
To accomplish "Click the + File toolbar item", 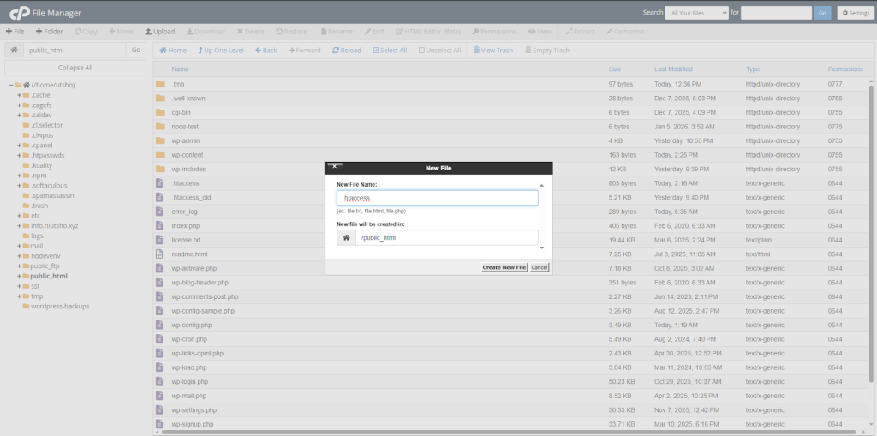I will coord(15,32).
